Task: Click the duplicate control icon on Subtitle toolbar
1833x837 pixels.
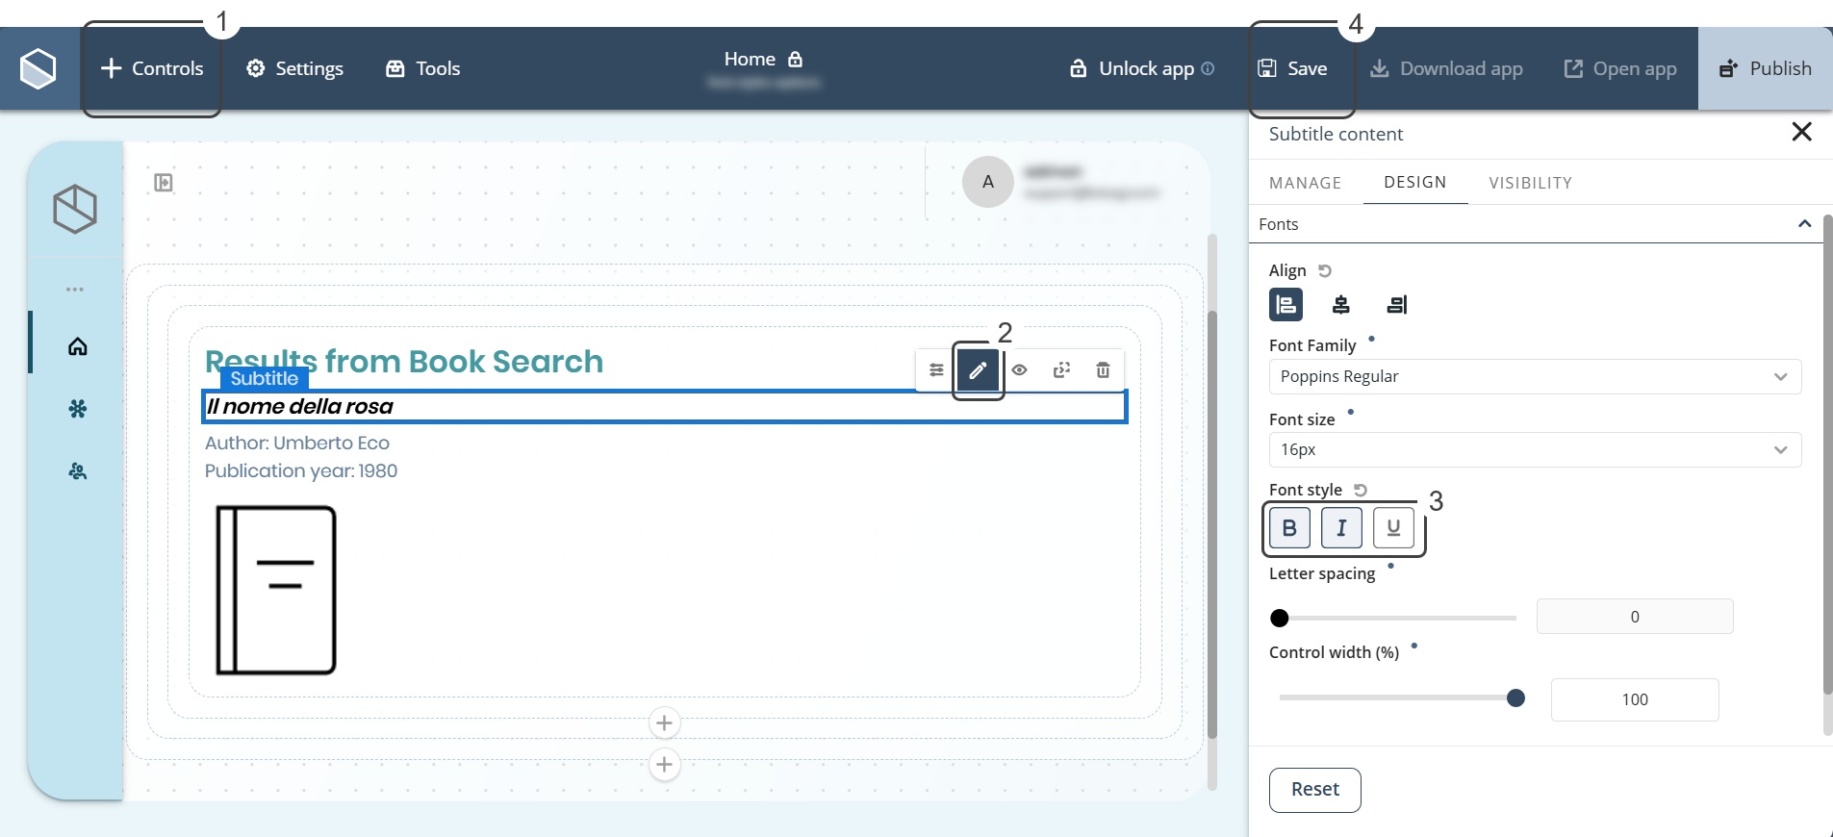Action: 1061,370
